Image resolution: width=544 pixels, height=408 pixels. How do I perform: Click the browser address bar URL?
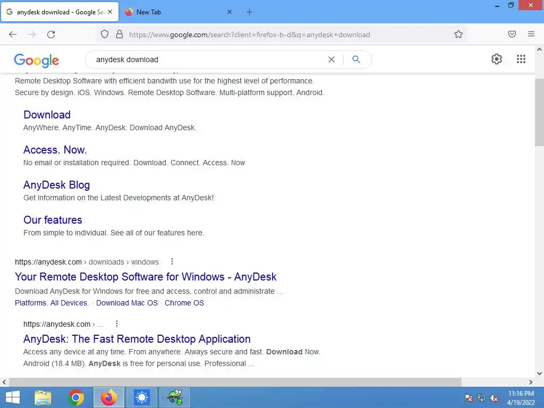coord(250,35)
